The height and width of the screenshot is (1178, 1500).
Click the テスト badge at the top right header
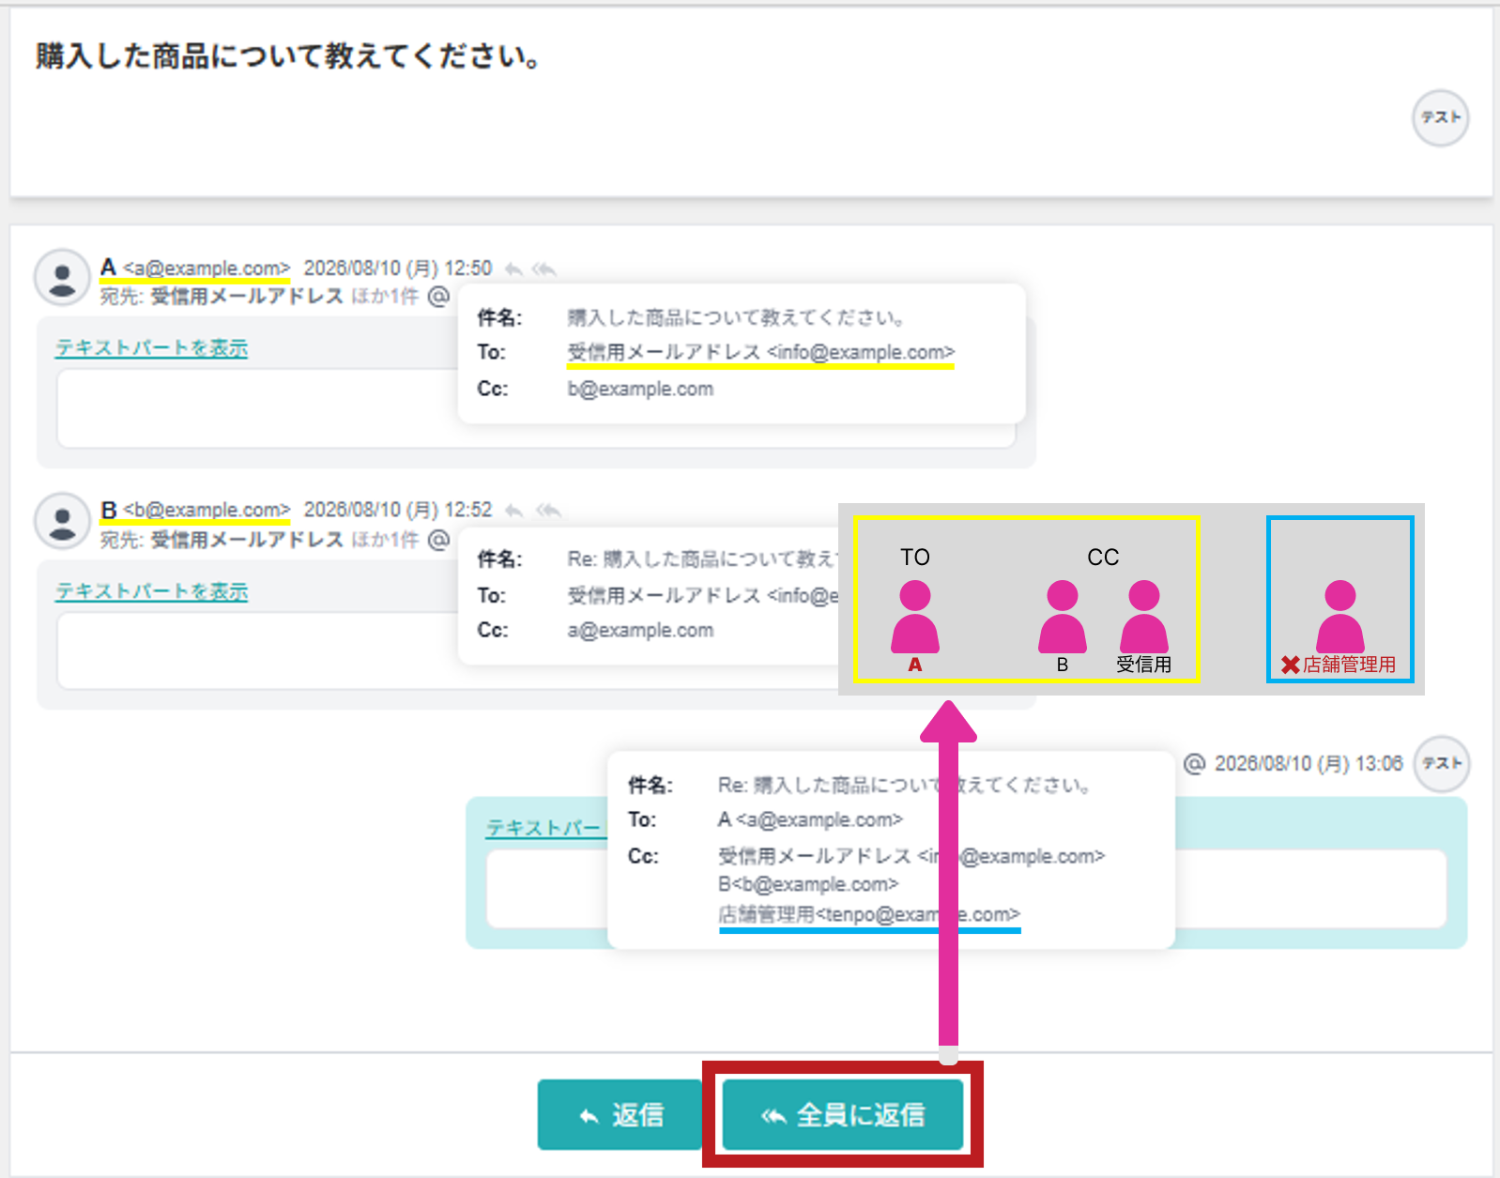click(1441, 118)
